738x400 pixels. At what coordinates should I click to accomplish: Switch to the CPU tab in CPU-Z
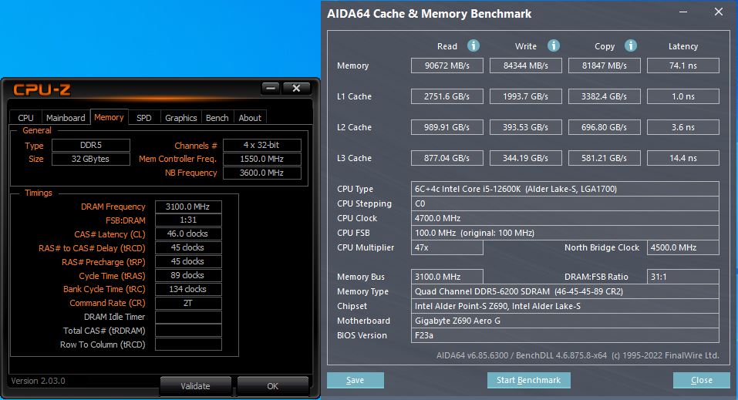(x=26, y=118)
